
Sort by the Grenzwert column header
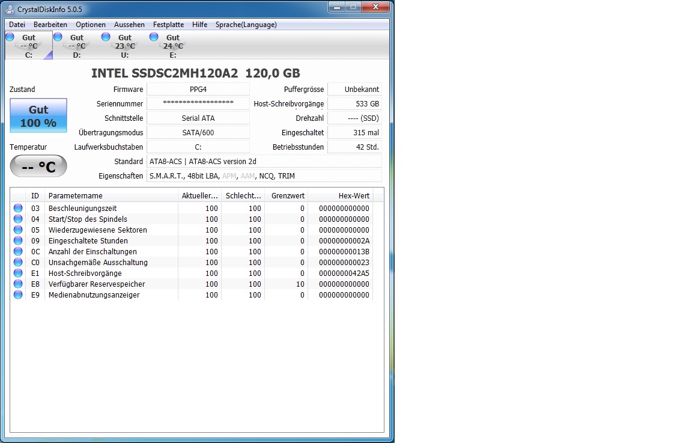pos(287,196)
